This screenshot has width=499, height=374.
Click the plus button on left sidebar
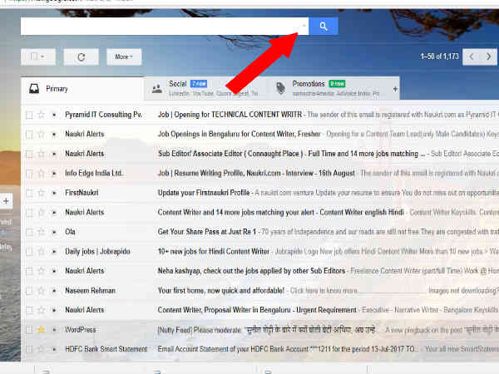point(6,201)
